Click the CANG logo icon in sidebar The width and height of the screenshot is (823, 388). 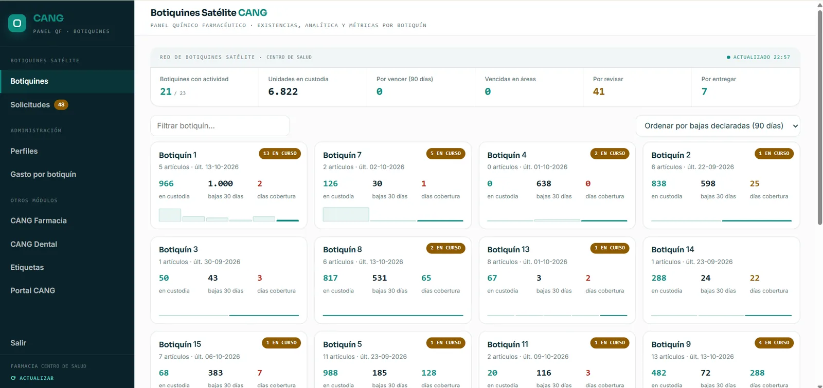pos(17,23)
